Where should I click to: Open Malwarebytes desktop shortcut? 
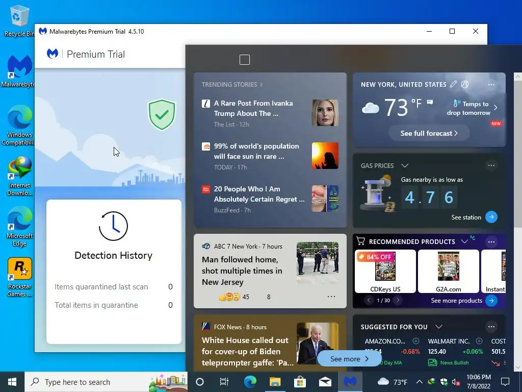coord(19,71)
